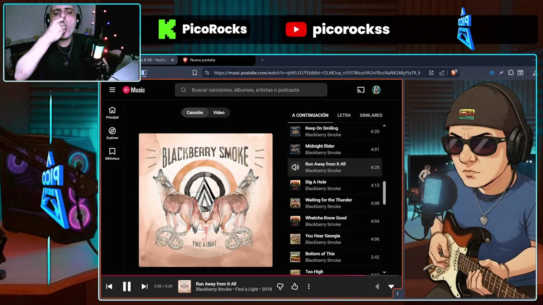
Task: Click the Bottom of This album thumbnail
Action: tap(295, 257)
